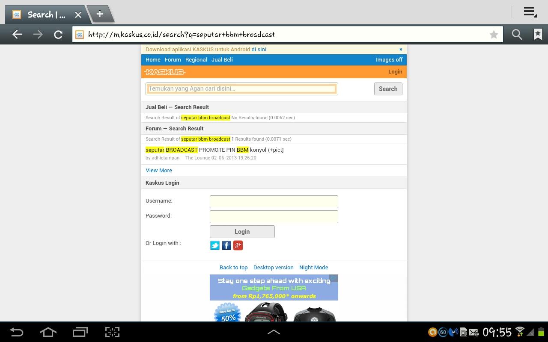Log in with Google Plus icon

pos(238,245)
